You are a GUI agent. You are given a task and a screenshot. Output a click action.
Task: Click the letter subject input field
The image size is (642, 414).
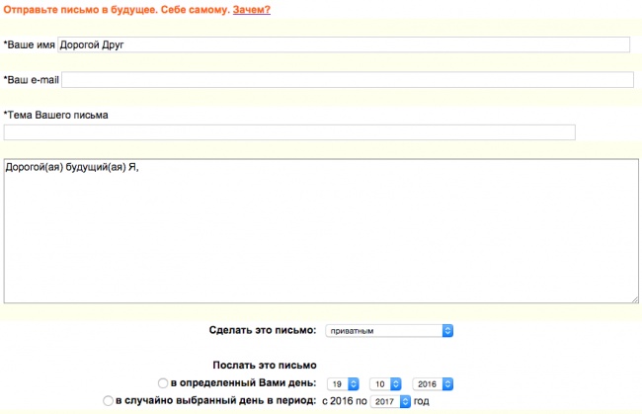(289, 132)
